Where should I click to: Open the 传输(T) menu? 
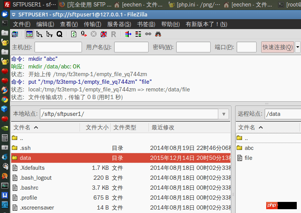[93, 24]
